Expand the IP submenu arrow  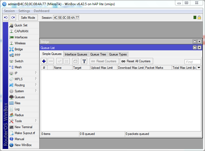36,73
